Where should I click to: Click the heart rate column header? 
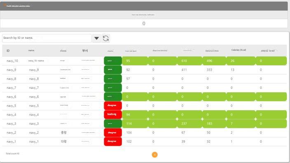click(x=131, y=51)
